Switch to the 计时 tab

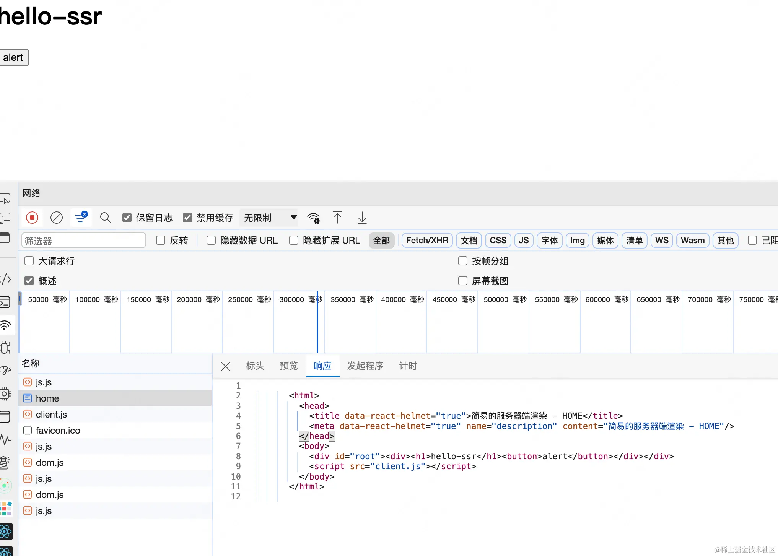point(408,366)
